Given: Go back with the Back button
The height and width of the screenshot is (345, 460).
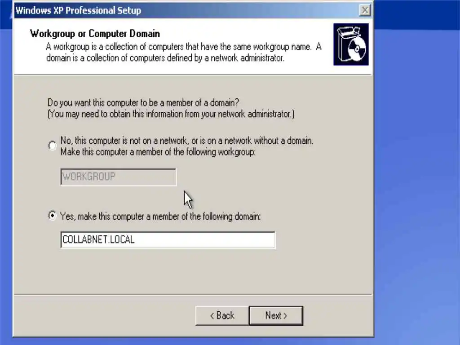Looking at the screenshot, I should (222, 316).
